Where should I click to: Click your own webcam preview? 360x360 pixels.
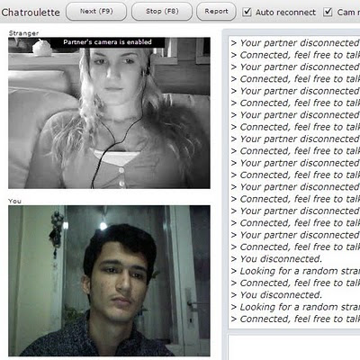[x=109, y=281]
